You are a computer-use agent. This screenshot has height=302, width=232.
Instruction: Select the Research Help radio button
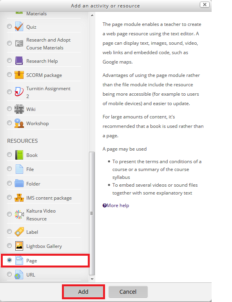tap(9, 60)
